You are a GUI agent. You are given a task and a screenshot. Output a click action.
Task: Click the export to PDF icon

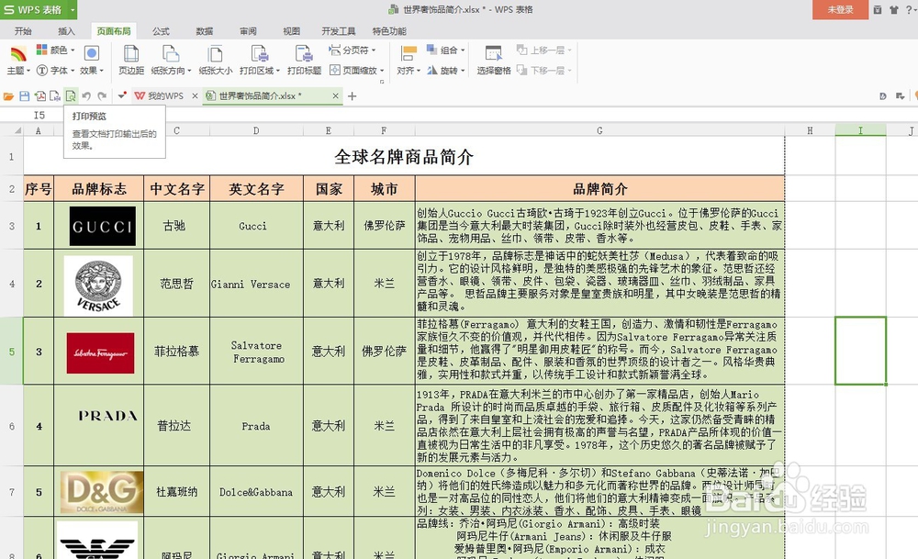click(39, 96)
